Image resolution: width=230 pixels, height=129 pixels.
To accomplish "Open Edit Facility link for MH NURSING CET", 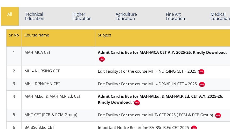I will 147,71.
